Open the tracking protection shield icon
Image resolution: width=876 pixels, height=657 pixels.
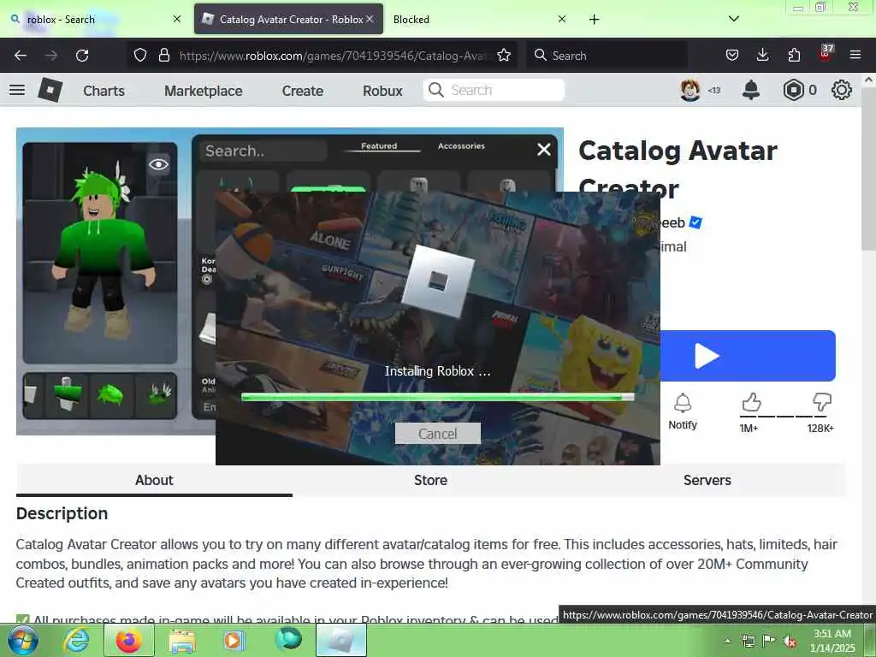140,56
